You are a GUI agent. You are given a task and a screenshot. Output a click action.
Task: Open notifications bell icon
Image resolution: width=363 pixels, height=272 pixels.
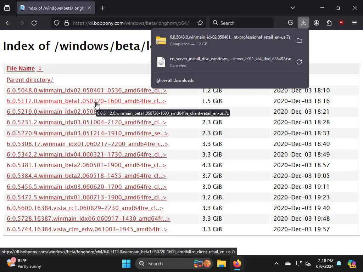coord(339,263)
